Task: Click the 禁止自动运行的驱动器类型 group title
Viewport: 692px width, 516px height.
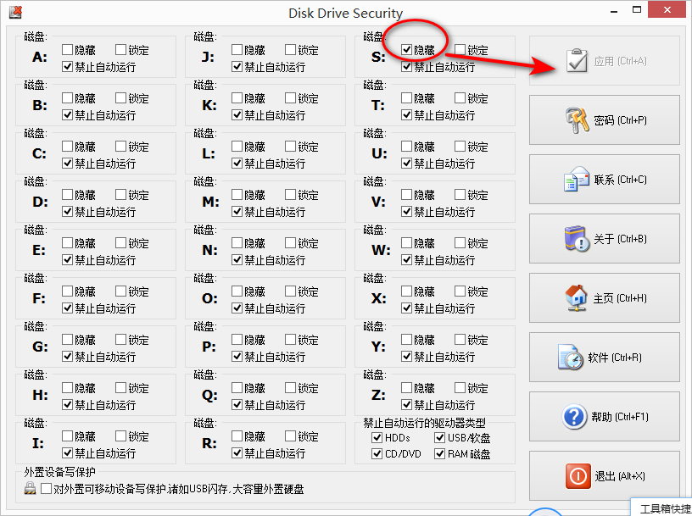Action: click(424, 424)
